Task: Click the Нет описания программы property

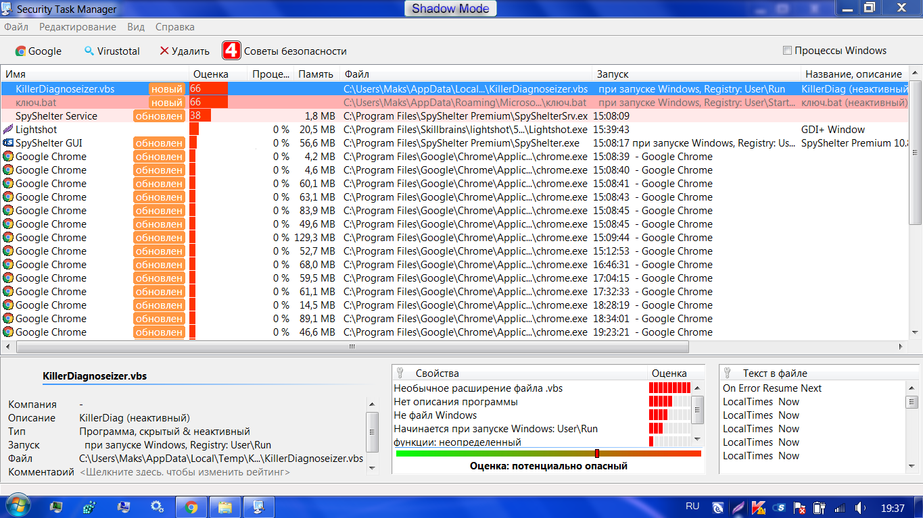Action: pyautogui.click(x=456, y=402)
